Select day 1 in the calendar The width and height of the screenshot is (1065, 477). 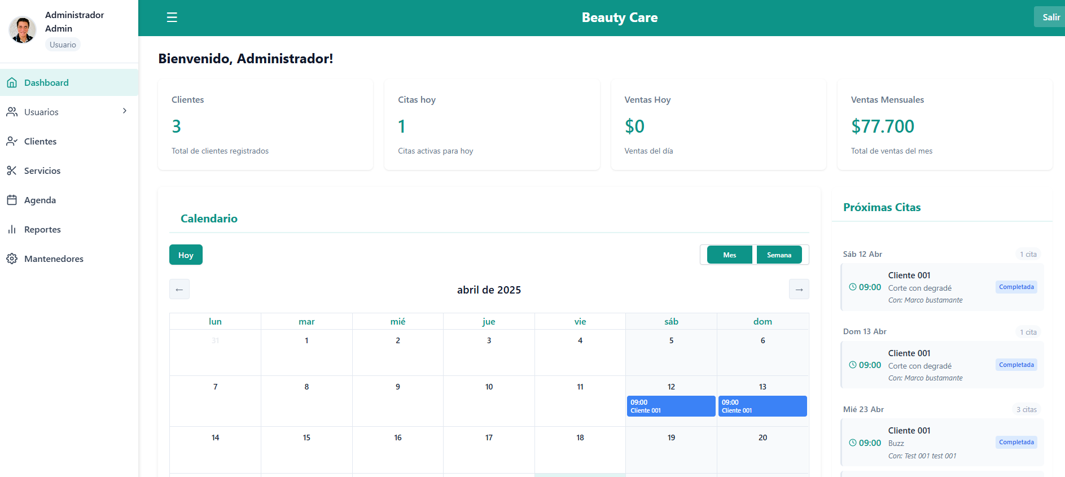click(x=306, y=352)
